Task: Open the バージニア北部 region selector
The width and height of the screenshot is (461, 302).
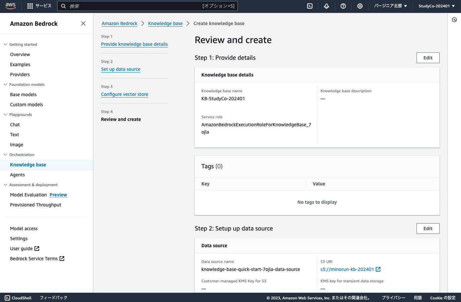Action: (x=390, y=6)
